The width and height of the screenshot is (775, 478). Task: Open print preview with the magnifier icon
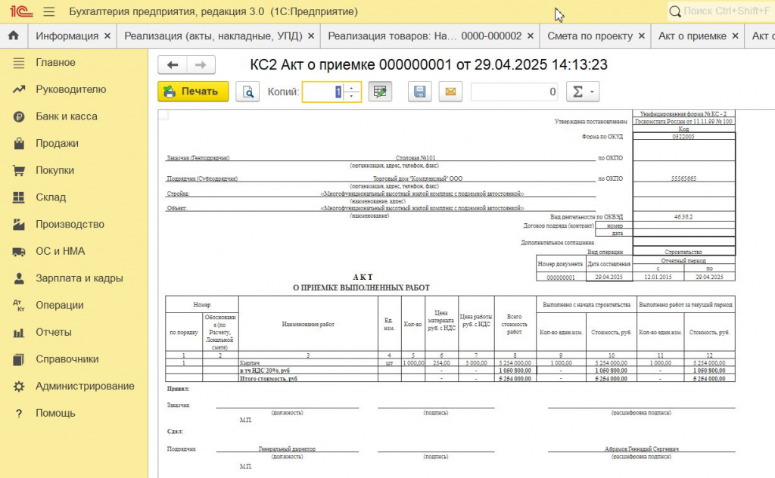(247, 92)
